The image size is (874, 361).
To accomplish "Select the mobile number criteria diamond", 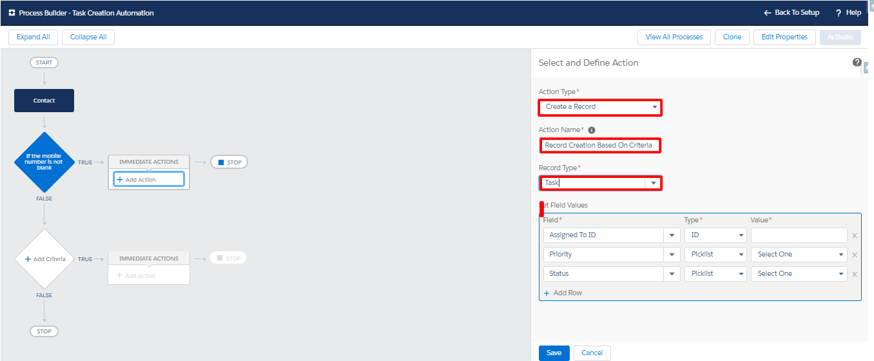I will 44,162.
